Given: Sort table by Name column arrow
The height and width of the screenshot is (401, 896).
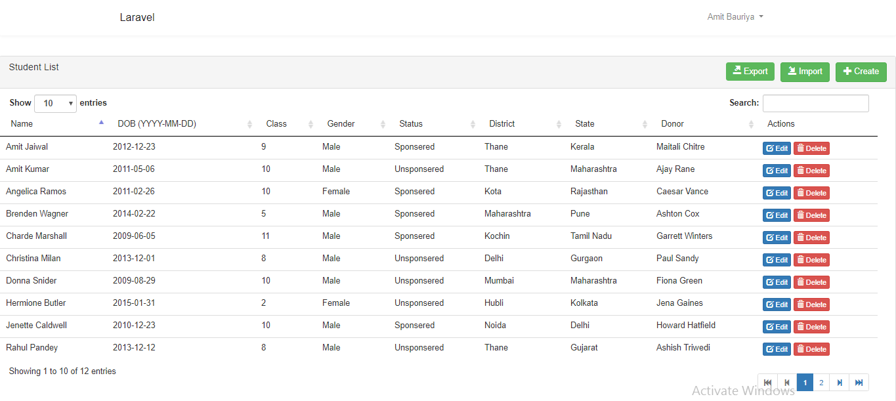Looking at the screenshot, I should coord(101,123).
